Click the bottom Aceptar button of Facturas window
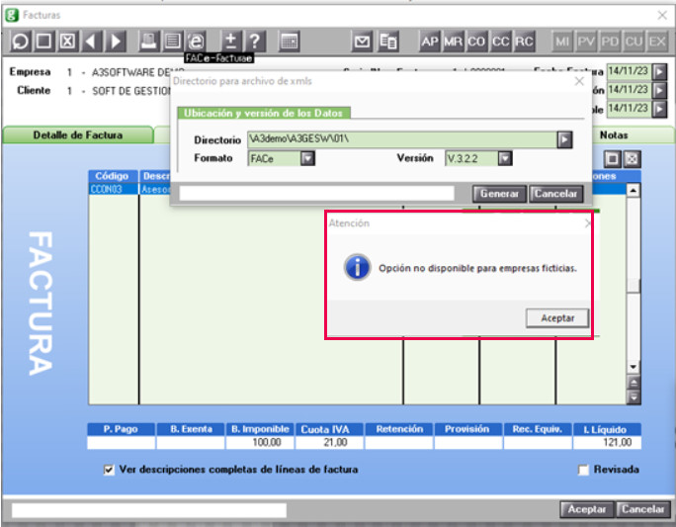This screenshot has height=527, width=676. tap(587, 509)
